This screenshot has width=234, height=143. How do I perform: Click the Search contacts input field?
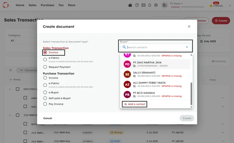coord(155,47)
